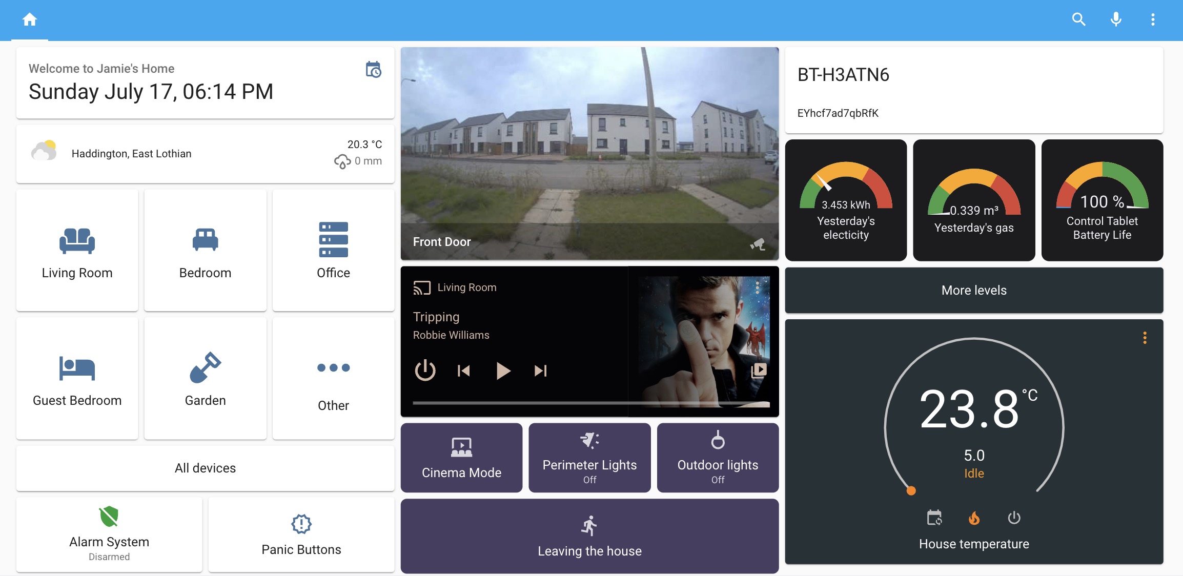This screenshot has height=576, width=1183.
Task: Click the thermostat orange dial handle
Action: (x=911, y=491)
